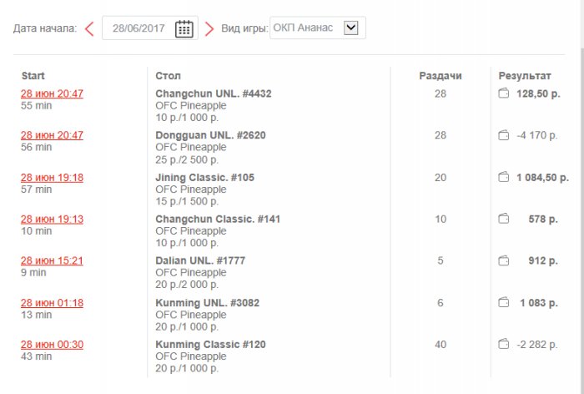Viewport: 584px width, 394px height.
Task: Click wallet icon next to 578 р. result
Action: [504, 219]
